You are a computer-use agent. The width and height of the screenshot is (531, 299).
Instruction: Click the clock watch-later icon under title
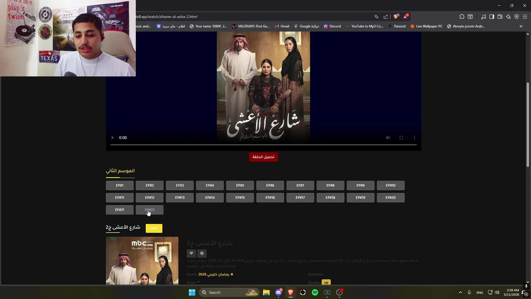202,253
